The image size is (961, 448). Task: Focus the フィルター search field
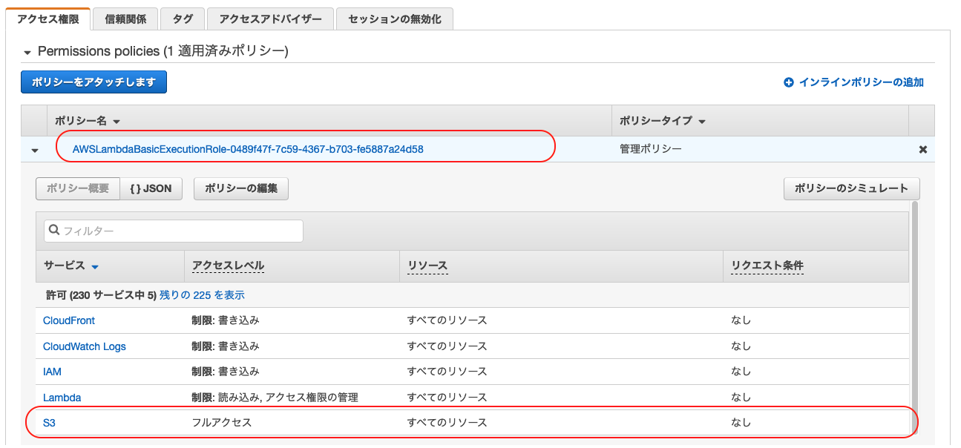[x=174, y=231]
